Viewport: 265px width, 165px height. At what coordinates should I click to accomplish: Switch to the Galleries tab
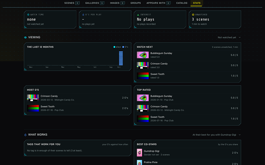click(94, 3)
